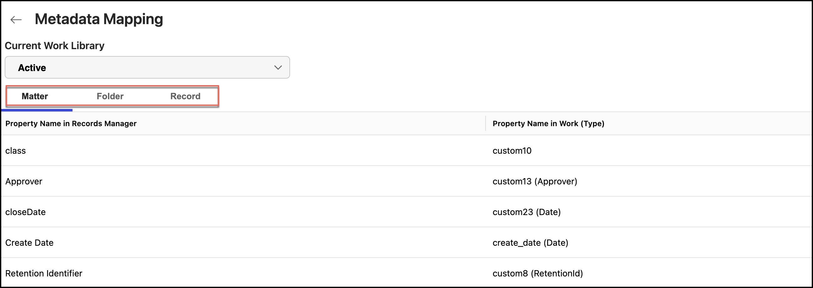Viewport: 813px width, 288px height.
Task: Click custom13 (Approver) mapping entry
Action: (x=535, y=181)
